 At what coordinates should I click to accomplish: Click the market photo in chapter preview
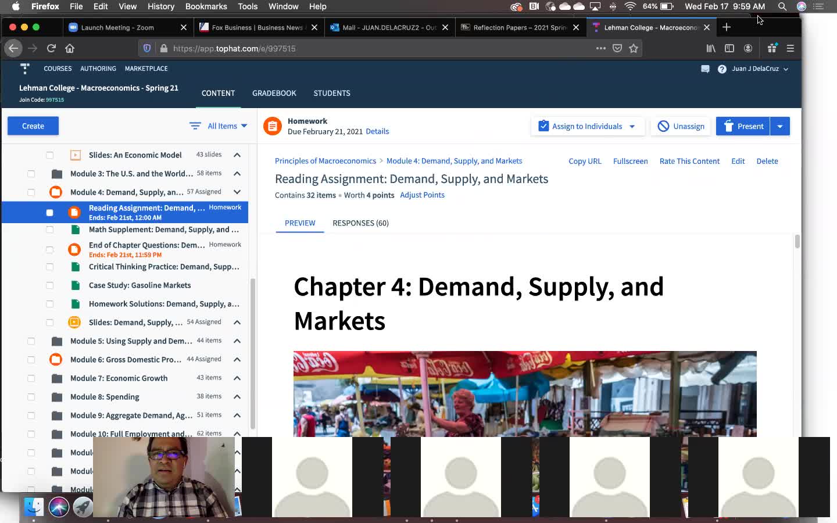tap(525, 394)
